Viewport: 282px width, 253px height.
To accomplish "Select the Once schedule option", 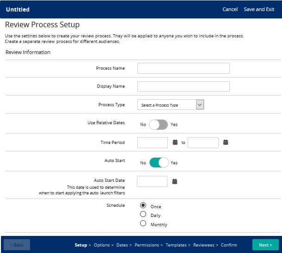I will pyautogui.click(x=143, y=205).
